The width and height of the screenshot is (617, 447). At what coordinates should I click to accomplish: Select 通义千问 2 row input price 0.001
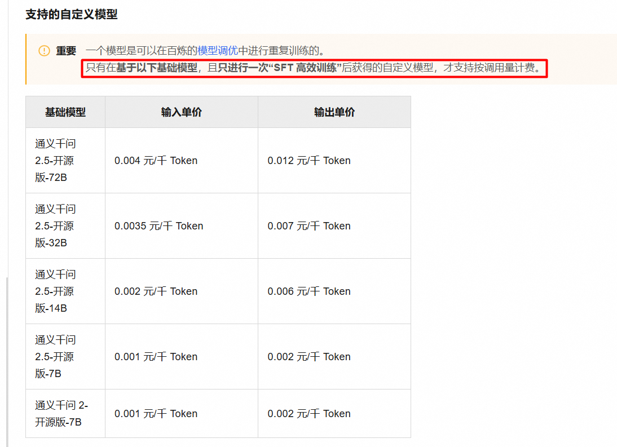[x=156, y=414]
